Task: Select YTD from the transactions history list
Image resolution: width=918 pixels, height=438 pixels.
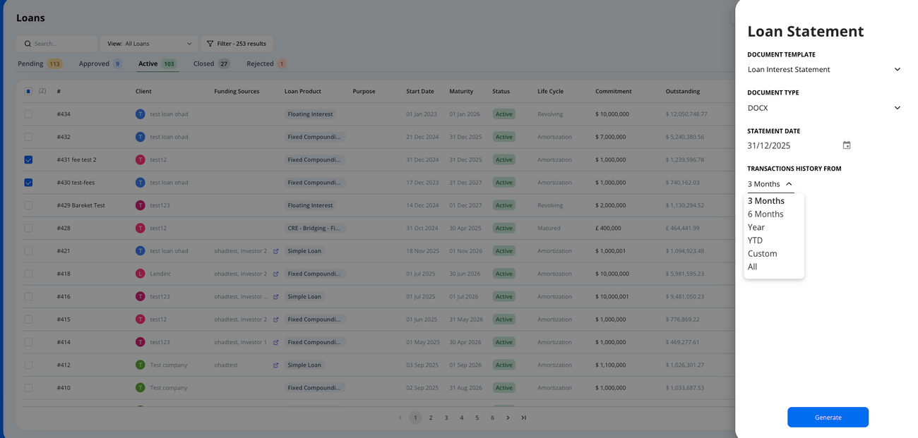Action: [755, 240]
